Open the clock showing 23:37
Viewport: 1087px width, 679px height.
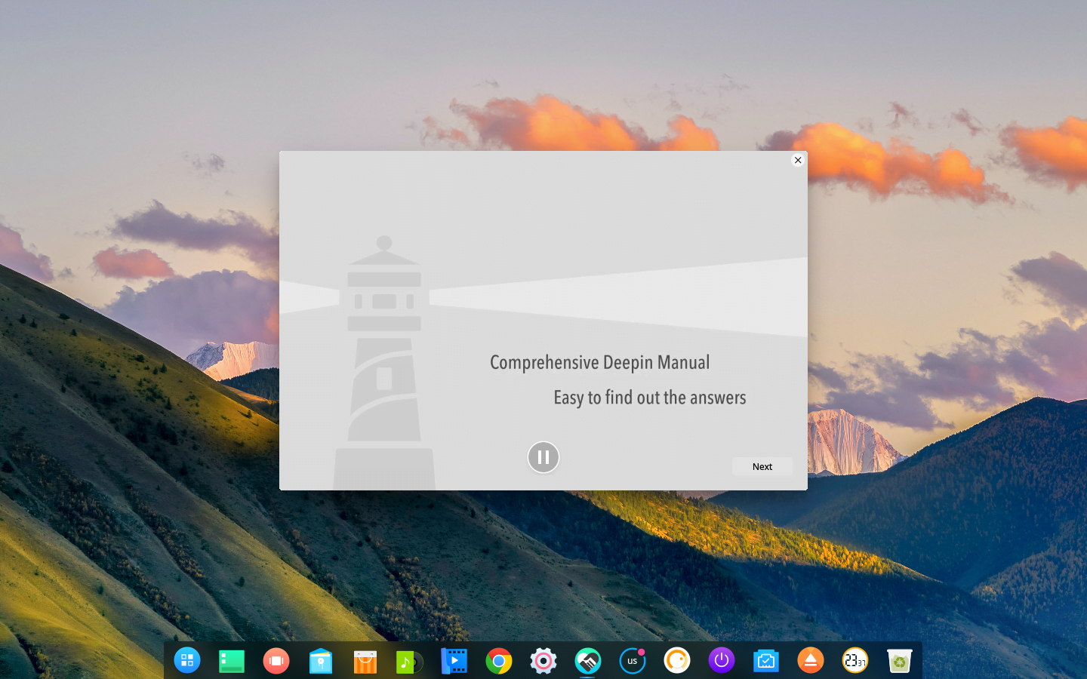(855, 661)
